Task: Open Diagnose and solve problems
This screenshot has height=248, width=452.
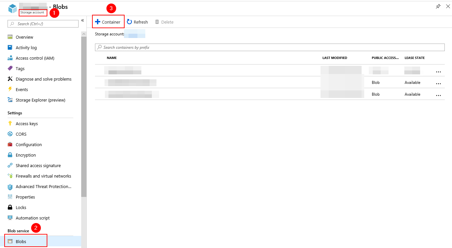Action: (43, 79)
